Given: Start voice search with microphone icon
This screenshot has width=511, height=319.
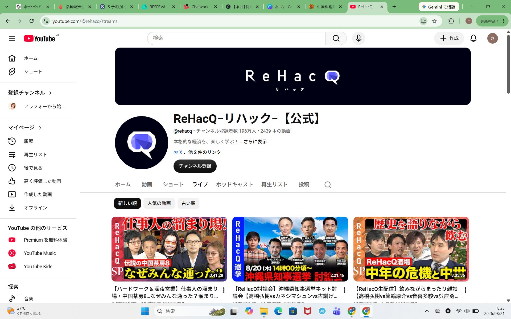Looking at the screenshot, I should point(358,38).
